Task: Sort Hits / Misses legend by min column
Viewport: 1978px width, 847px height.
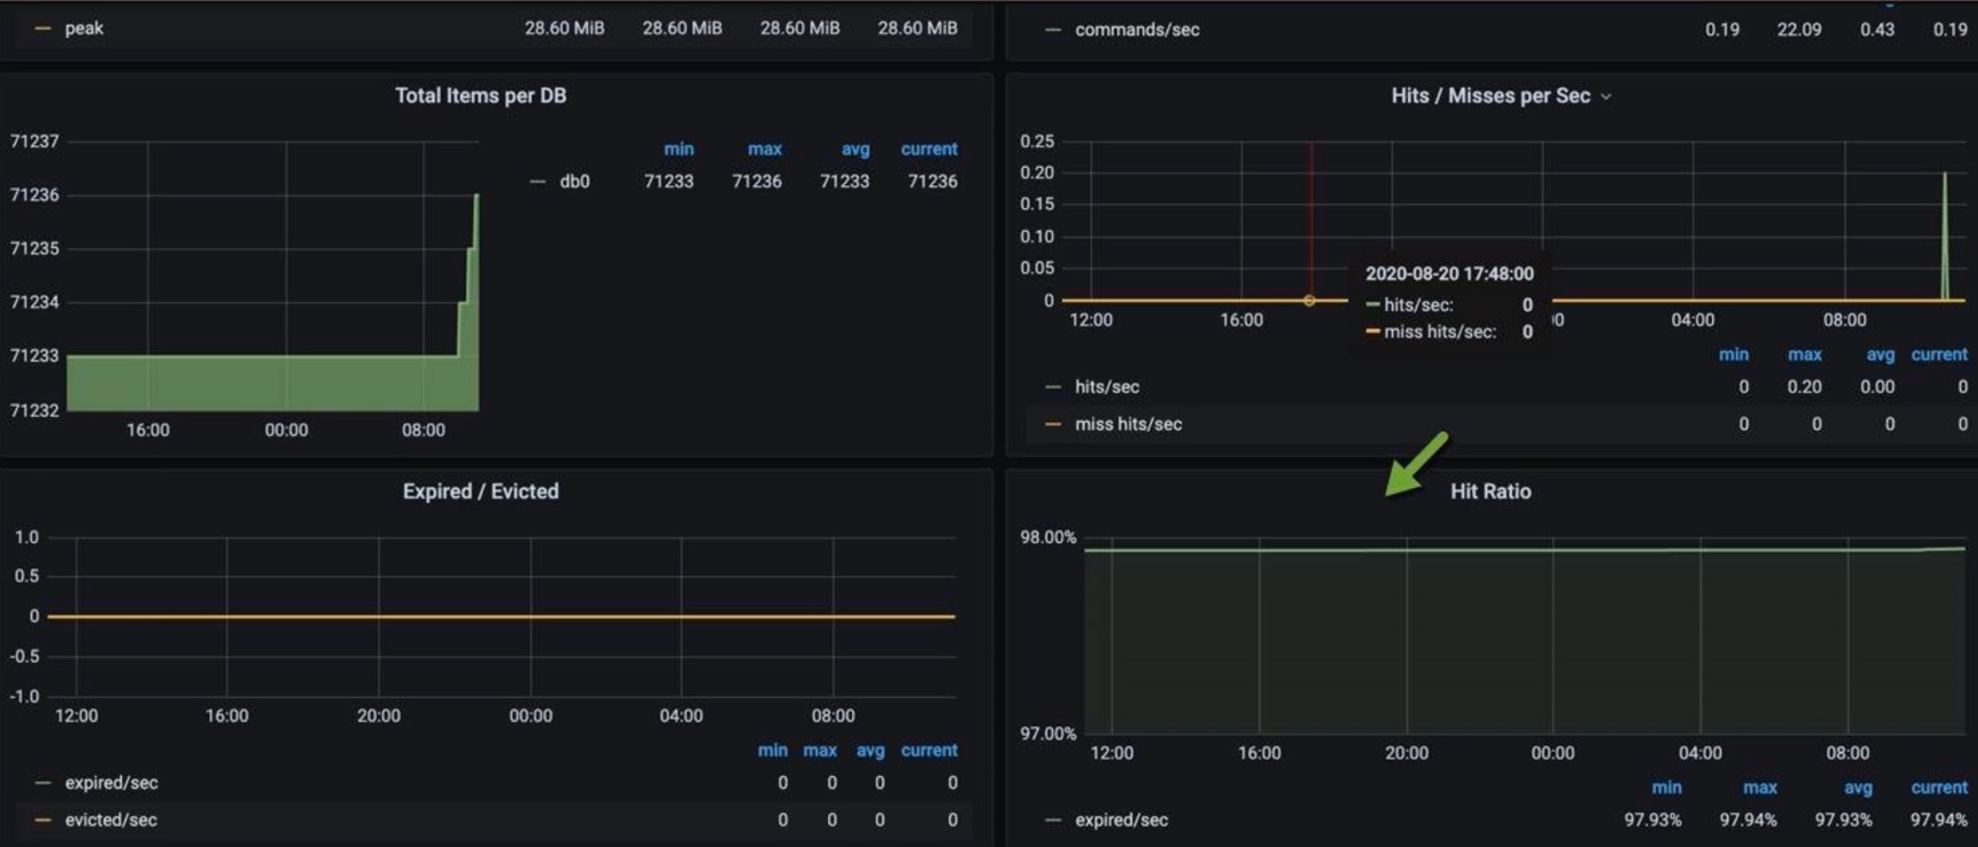Action: point(1733,355)
